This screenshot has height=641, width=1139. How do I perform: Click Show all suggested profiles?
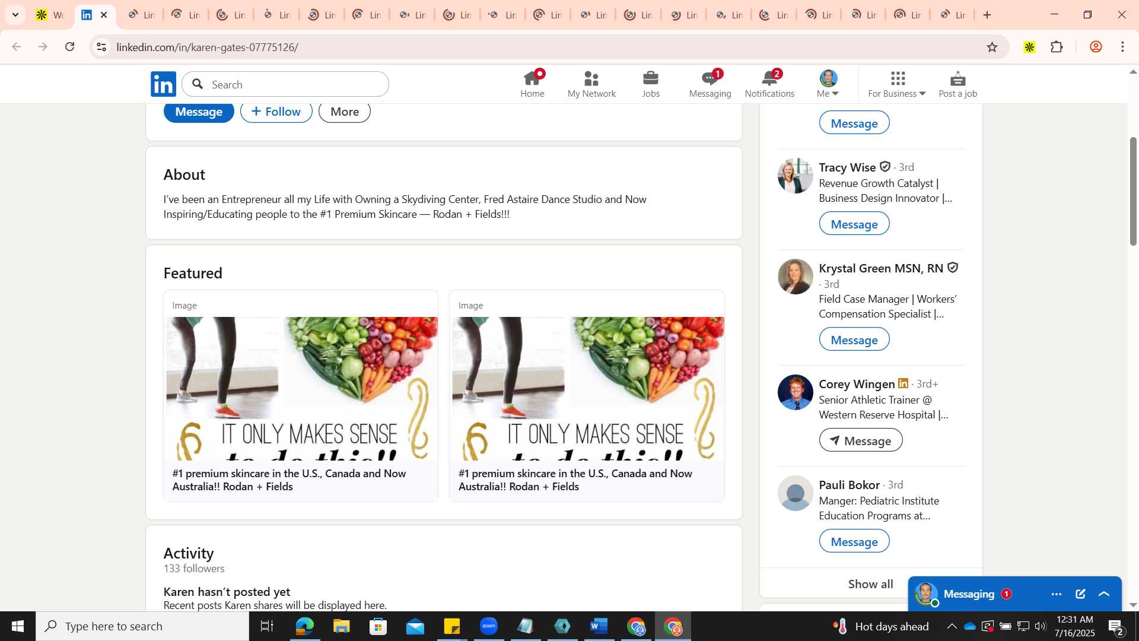(870, 584)
